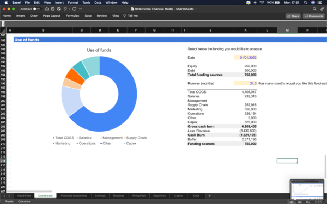This screenshot has width=327, height=204.
Task: Click the Home icon in title bar
Action: 47,9
